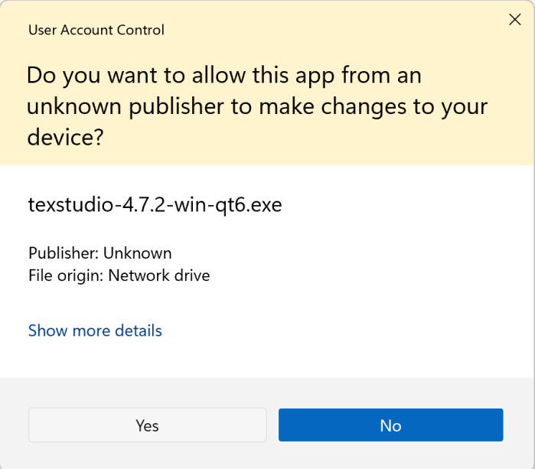Click No to deny changes

(390, 425)
